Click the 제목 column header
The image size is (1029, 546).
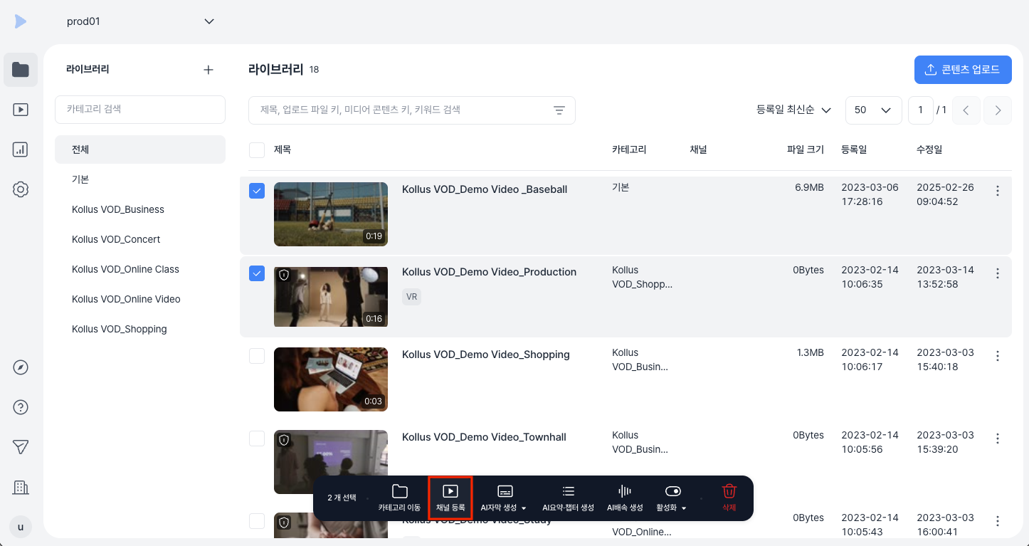[x=283, y=149]
